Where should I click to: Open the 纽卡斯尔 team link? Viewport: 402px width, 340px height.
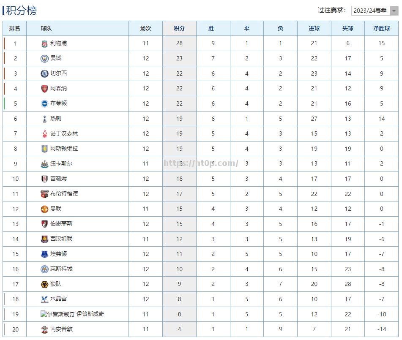61,163
